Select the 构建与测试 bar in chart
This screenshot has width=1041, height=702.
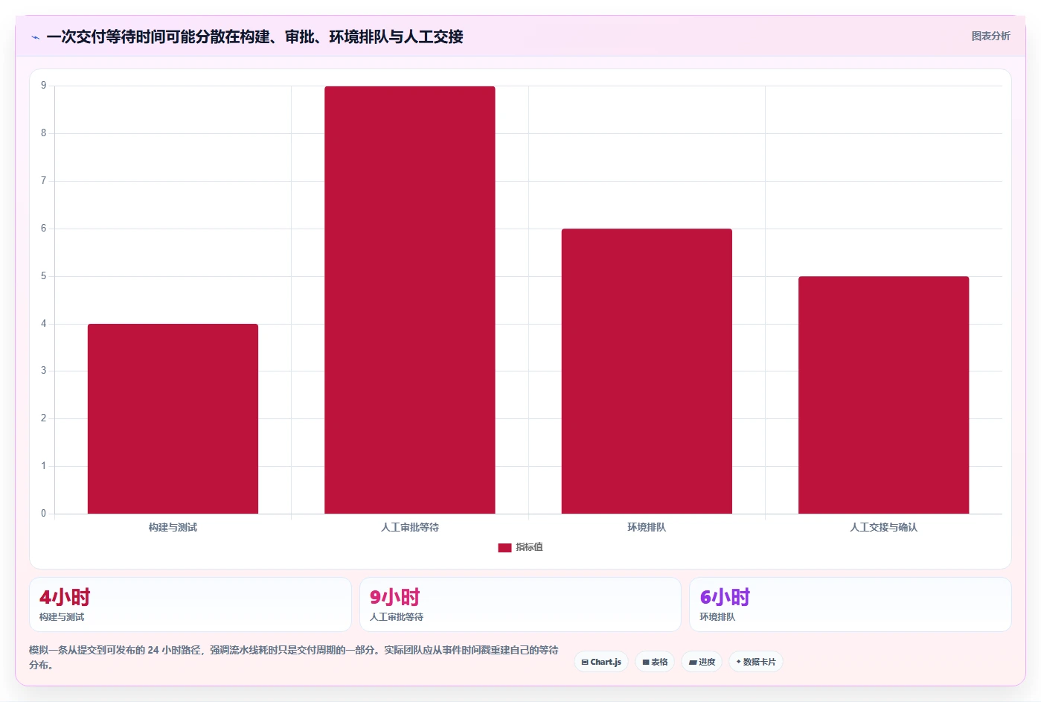tap(173, 418)
